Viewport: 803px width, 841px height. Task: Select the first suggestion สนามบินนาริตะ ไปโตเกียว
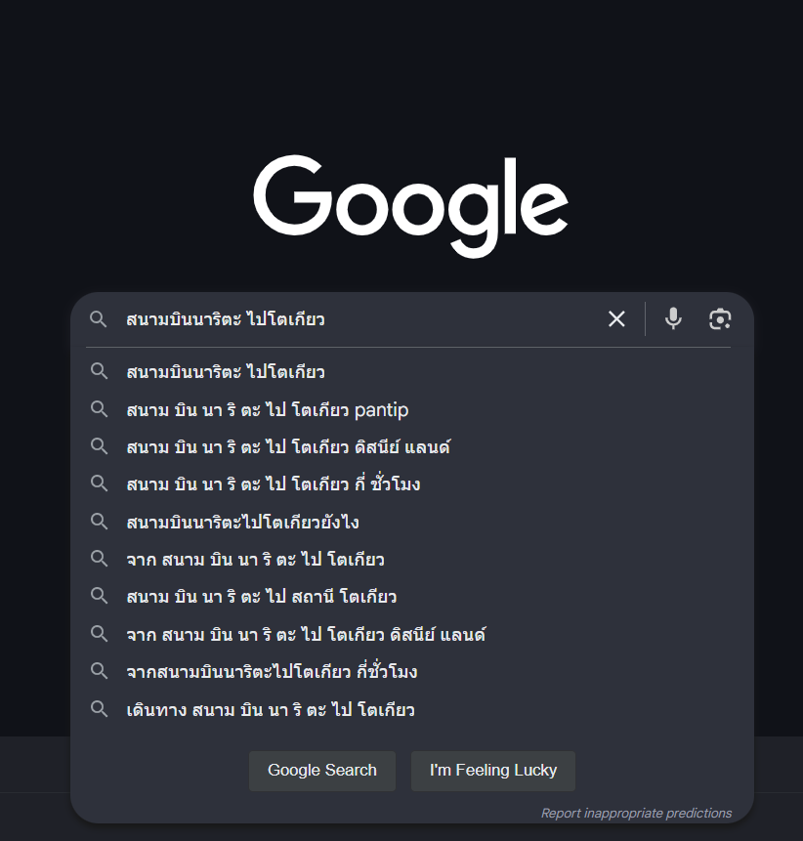click(x=226, y=372)
